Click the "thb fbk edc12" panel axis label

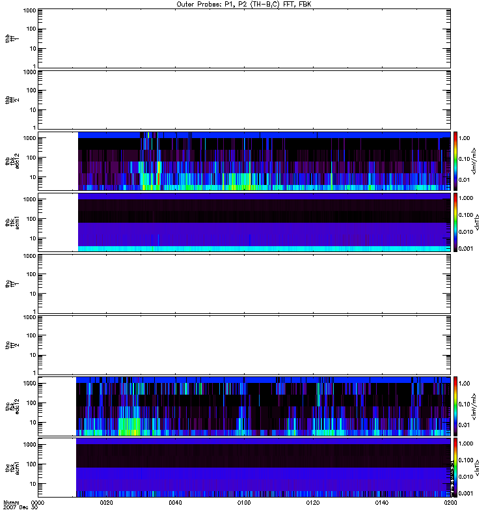pyautogui.click(x=12, y=161)
